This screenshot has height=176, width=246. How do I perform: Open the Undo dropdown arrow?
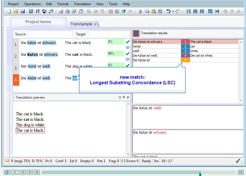[x=173, y=11]
